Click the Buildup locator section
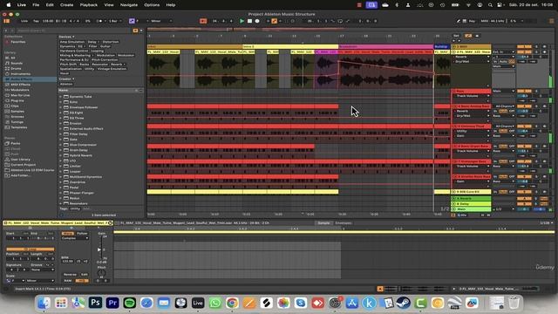Image resolution: width=558 pixels, height=314 pixels. coord(442,46)
